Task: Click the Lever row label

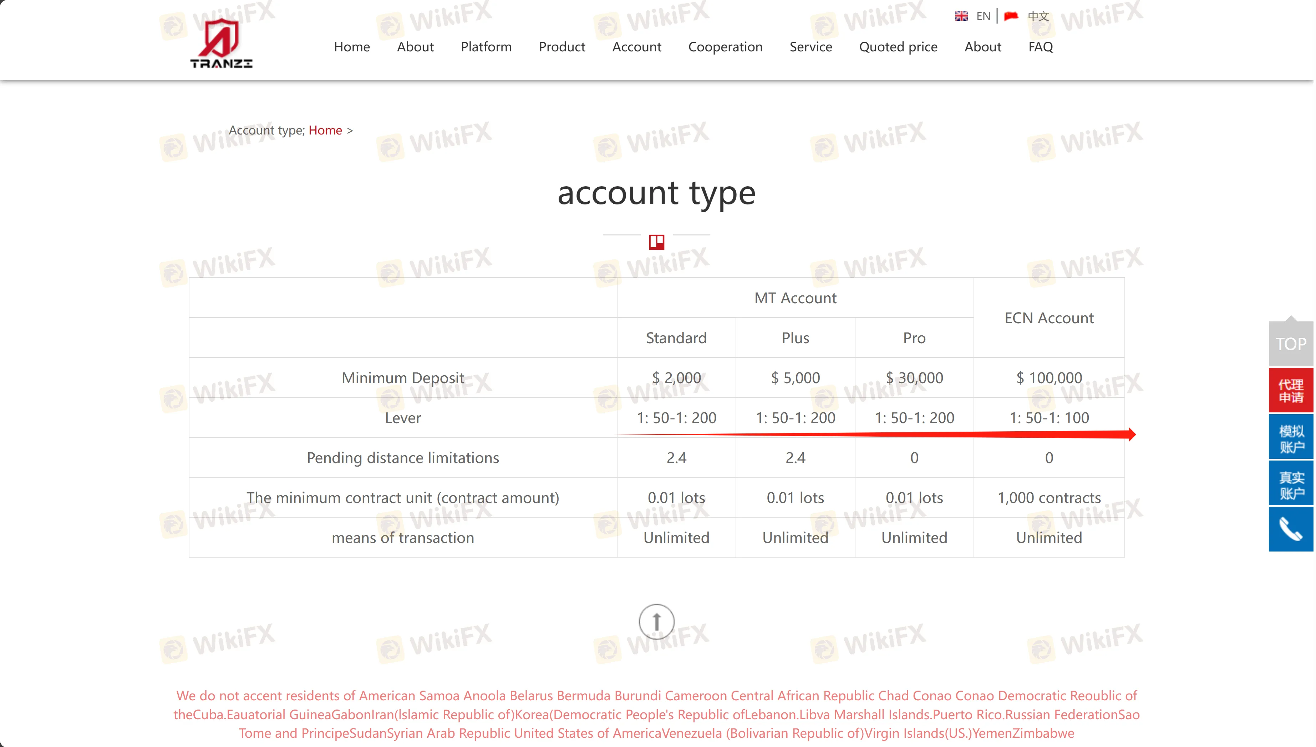Action: (403, 418)
